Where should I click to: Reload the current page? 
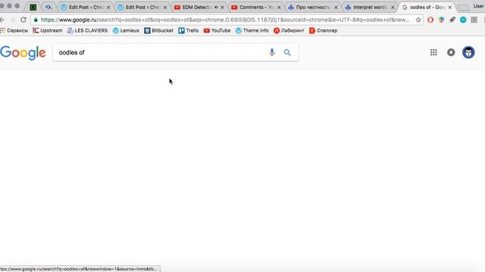[23, 20]
